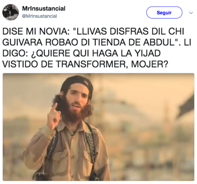Click the man's raised index finger in the photo
Image resolution: width=197 pixels, height=184 pixels.
[x=54, y=107]
